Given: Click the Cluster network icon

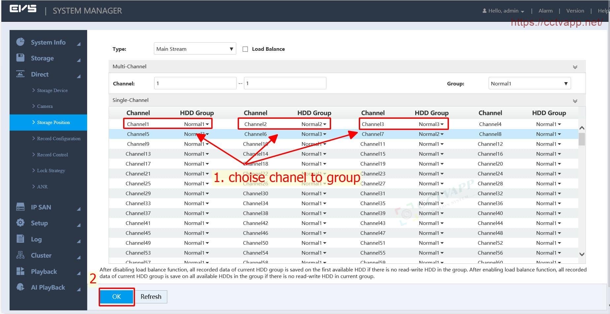Looking at the screenshot, I should [20, 255].
